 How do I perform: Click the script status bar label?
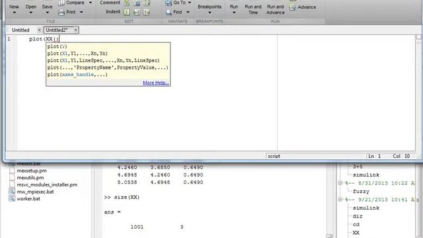tap(274, 156)
